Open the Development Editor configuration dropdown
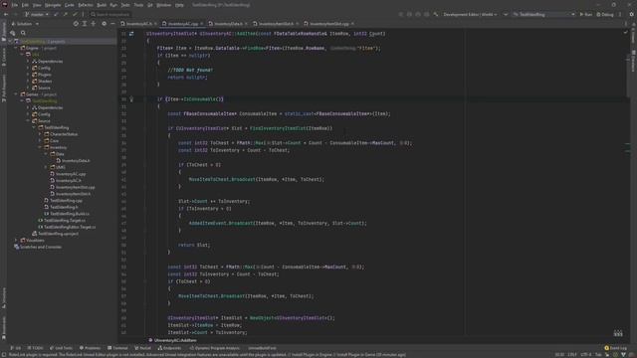Image resolution: width=637 pixels, height=358 pixels. coord(470,14)
